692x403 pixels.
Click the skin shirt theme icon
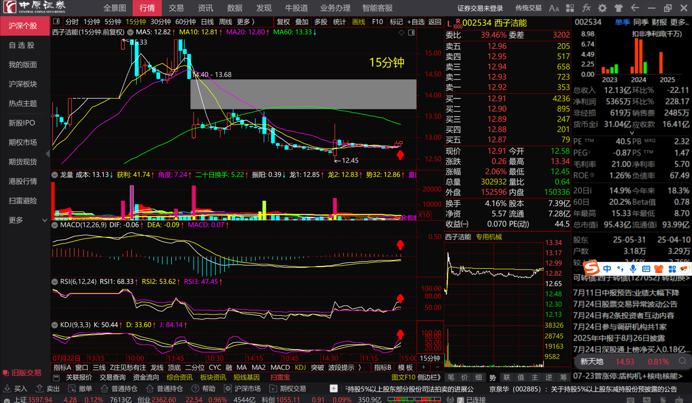[618, 8]
